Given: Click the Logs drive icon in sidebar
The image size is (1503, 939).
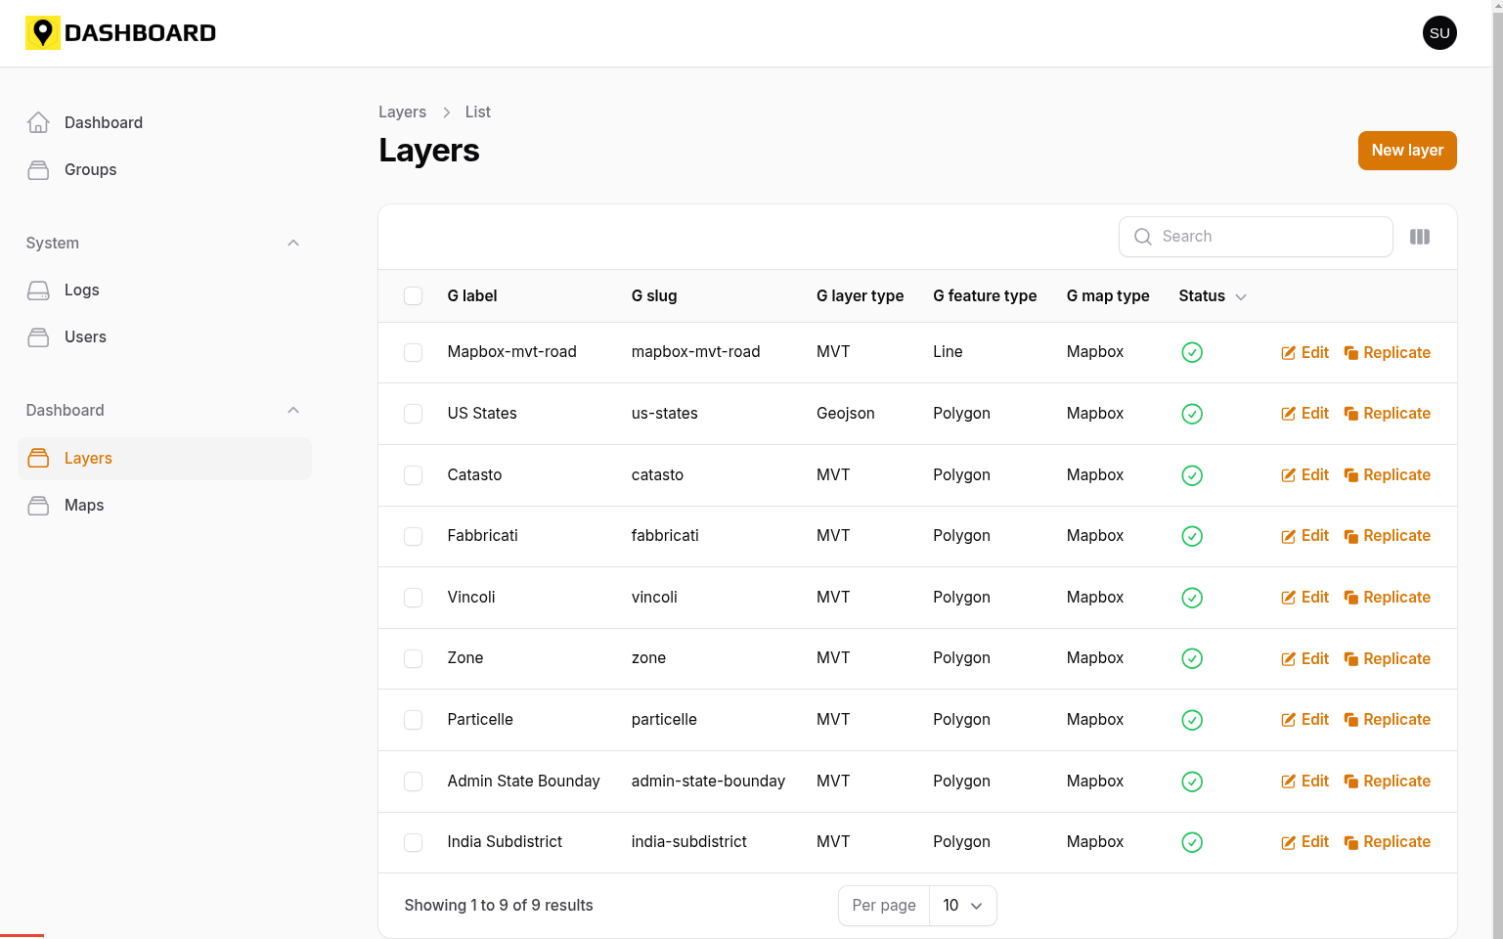Looking at the screenshot, I should pyautogui.click(x=38, y=291).
